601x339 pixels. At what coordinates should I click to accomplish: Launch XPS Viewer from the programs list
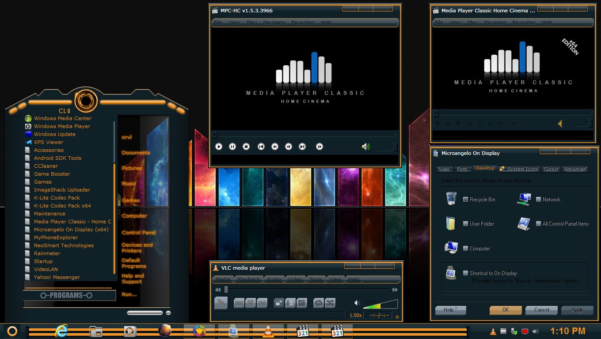point(49,142)
